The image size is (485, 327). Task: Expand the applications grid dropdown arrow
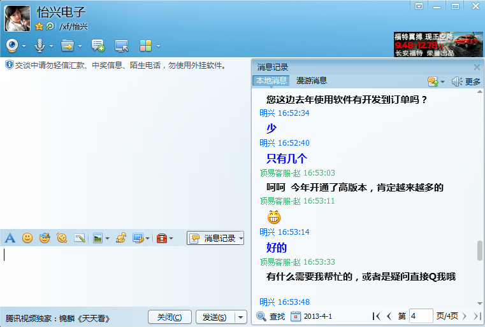[x=157, y=46]
